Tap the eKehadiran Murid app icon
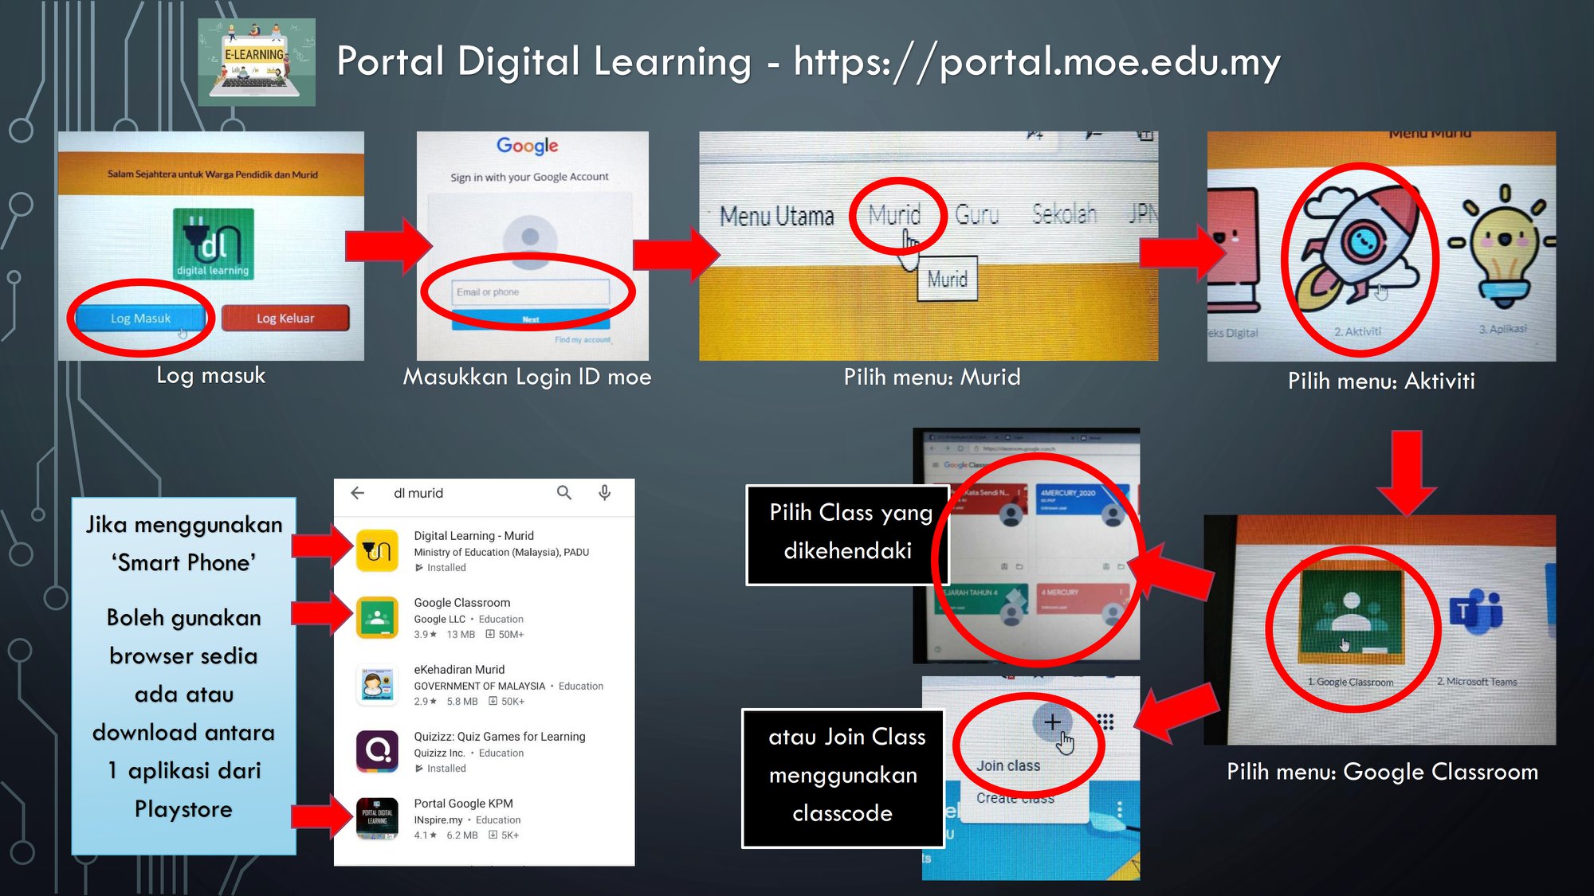This screenshot has width=1594, height=896. pyautogui.click(x=377, y=684)
